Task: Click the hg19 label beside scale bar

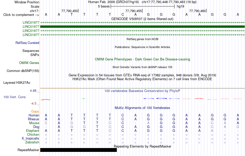Action: coord(181,6)
